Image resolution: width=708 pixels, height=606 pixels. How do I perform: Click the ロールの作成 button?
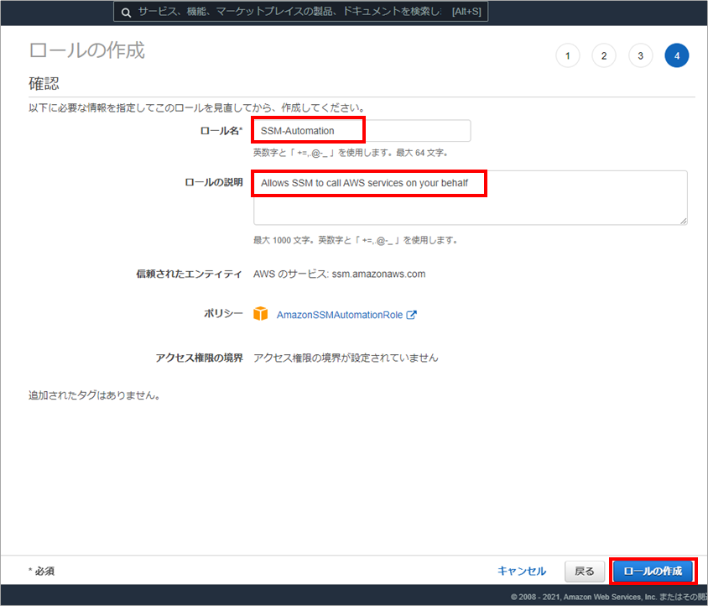coord(653,572)
